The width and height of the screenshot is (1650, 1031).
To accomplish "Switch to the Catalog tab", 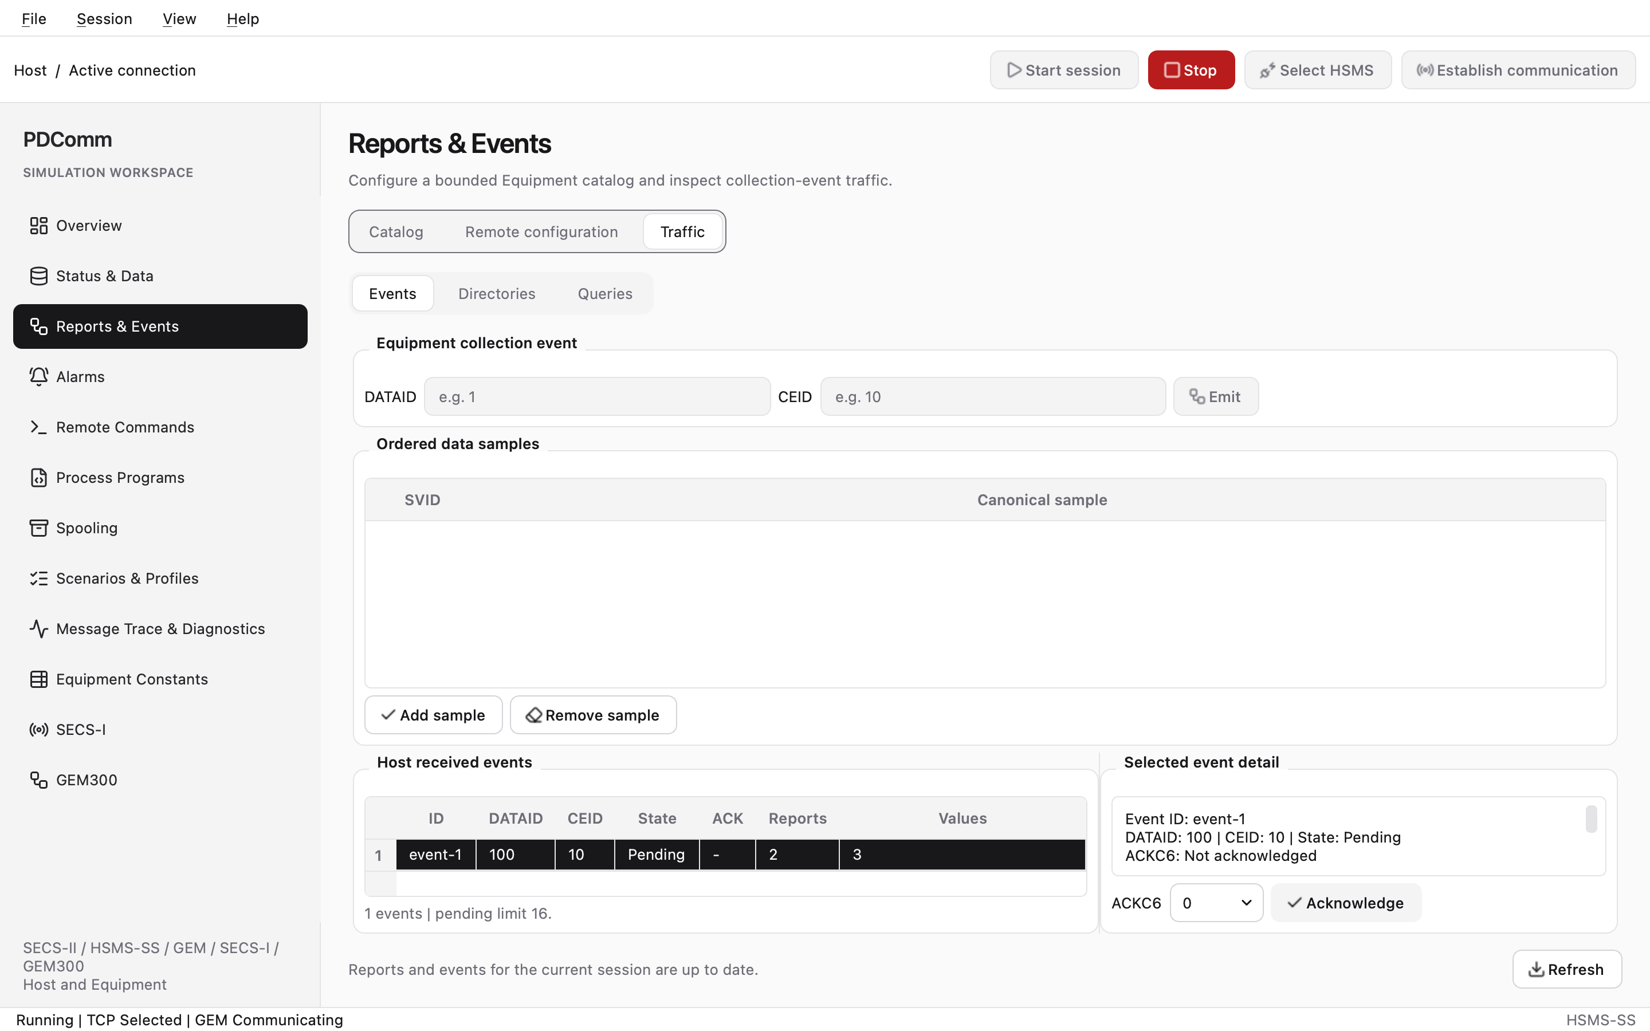I will point(396,232).
